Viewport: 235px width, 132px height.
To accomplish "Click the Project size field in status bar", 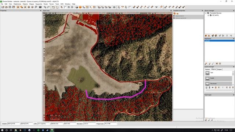I will point(110,124).
